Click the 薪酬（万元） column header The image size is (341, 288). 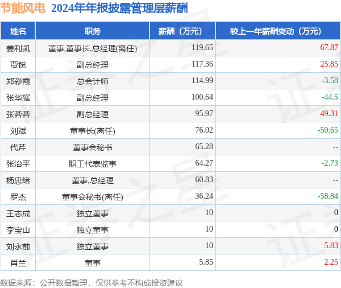point(182,31)
